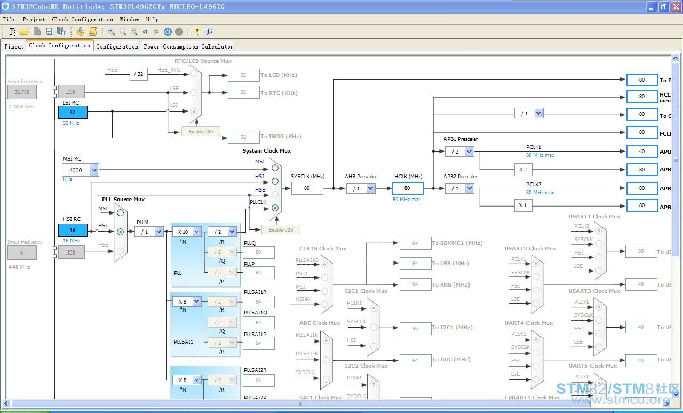The width and height of the screenshot is (683, 413).
Task: Undo the last clock change
Action: pyautogui.click(x=145, y=31)
